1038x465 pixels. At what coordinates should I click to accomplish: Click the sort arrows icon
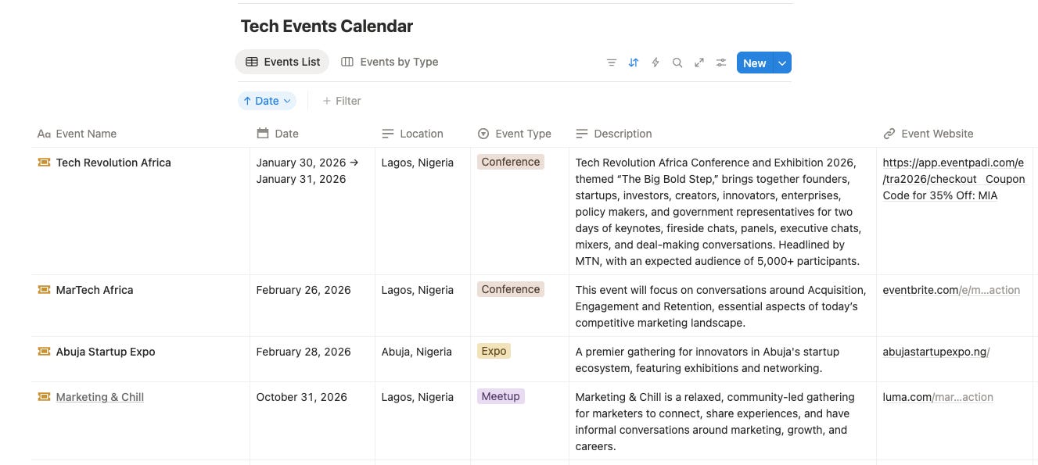(x=634, y=63)
